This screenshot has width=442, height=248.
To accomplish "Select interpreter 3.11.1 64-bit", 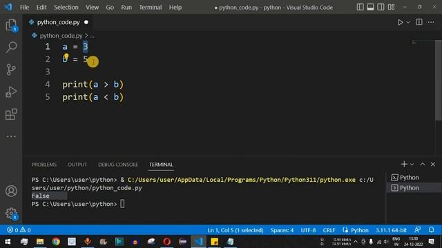I will point(391,230).
